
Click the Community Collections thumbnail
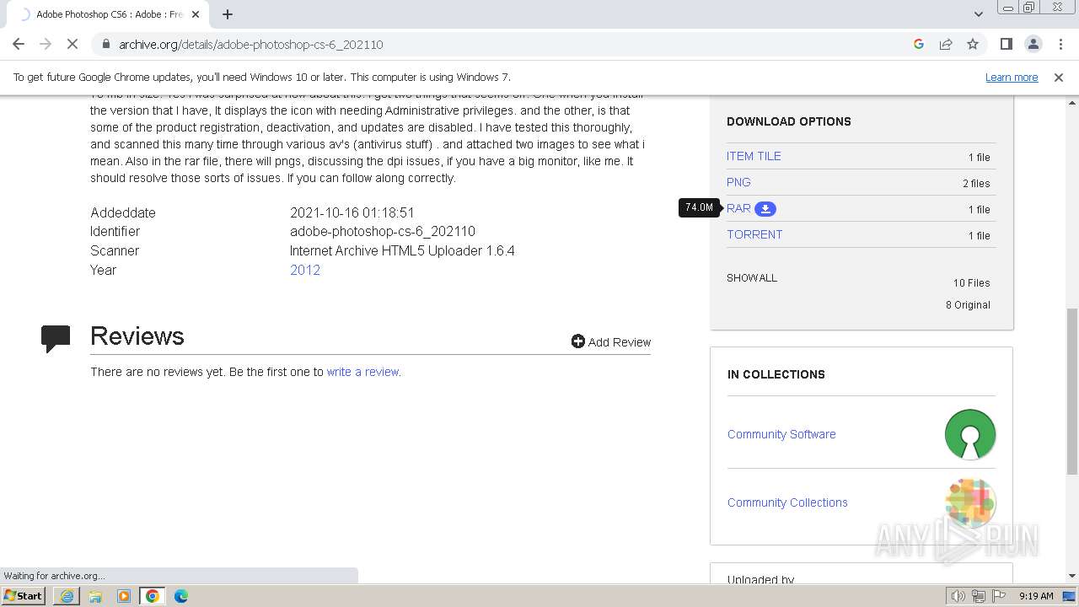tap(970, 502)
